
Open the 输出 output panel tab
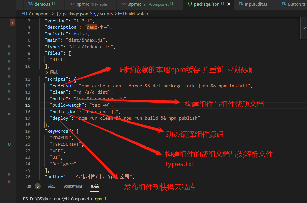pos(52,186)
